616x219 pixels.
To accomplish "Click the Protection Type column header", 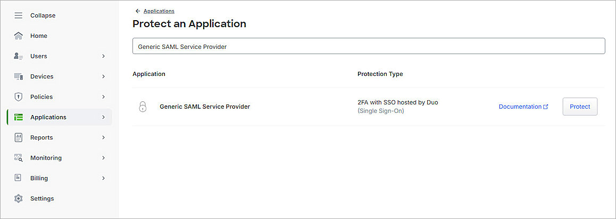I will coord(380,74).
